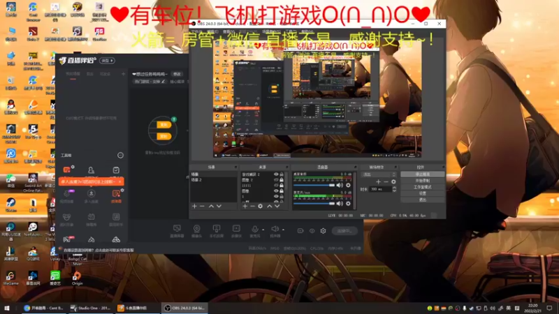Image resolution: width=559 pixels, height=314 pixels.
Task: Open microphone mixer gear settings
Action: [x=348, y=204]
